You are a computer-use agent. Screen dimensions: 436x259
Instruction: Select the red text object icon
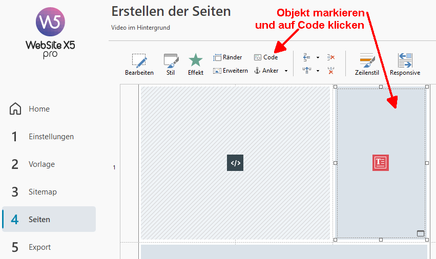380,163
